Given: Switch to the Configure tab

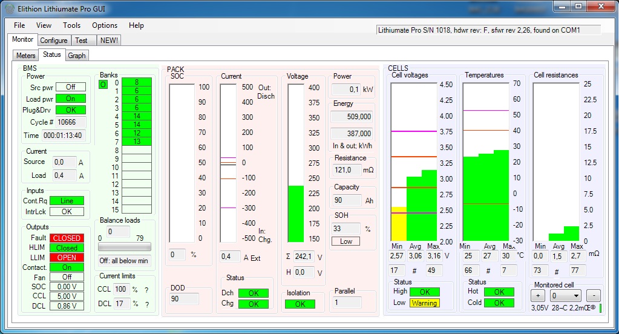Looking at the screenshot, I should pos(54,41).
